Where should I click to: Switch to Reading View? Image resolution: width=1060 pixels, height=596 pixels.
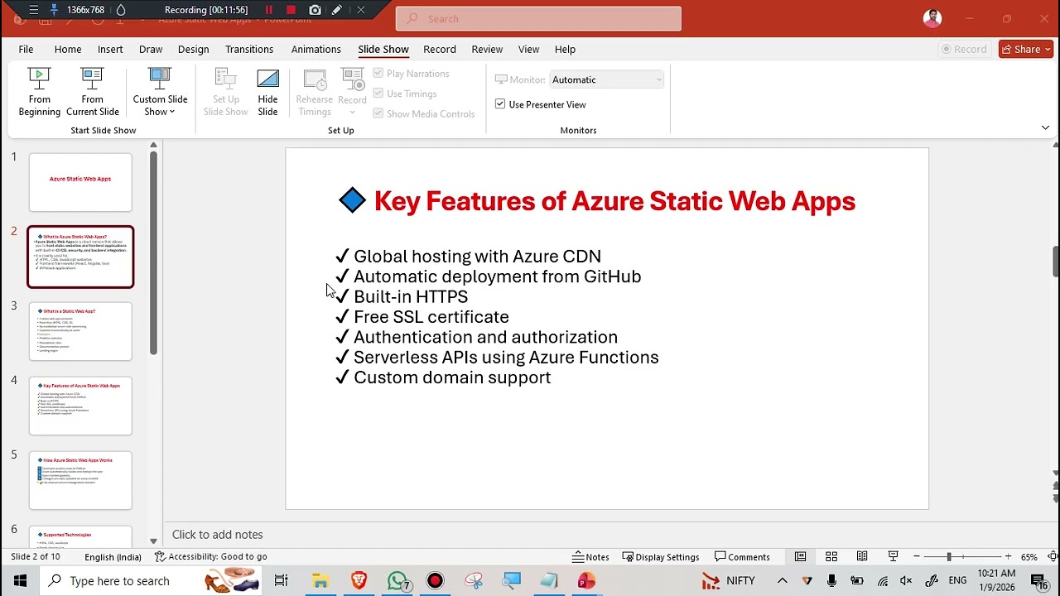point(862,556)
